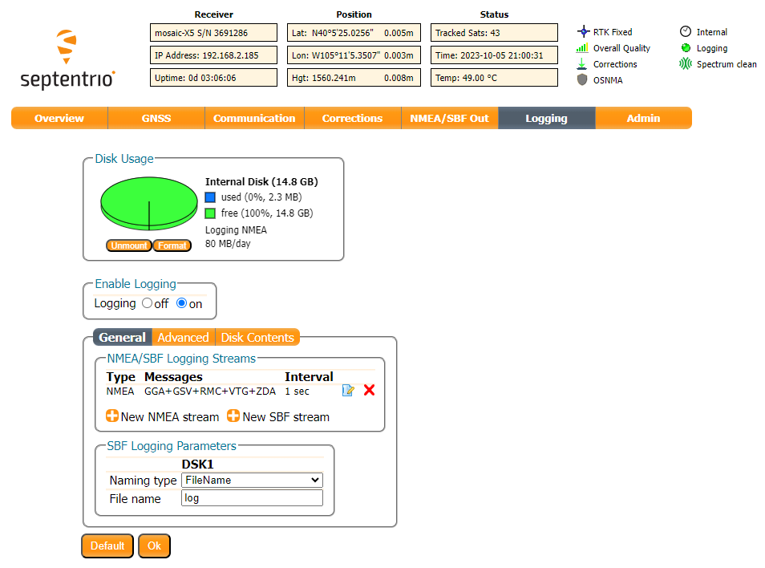Click the plus icon for New SBF stream
This screenshot has width=765, height=568.
233,416
